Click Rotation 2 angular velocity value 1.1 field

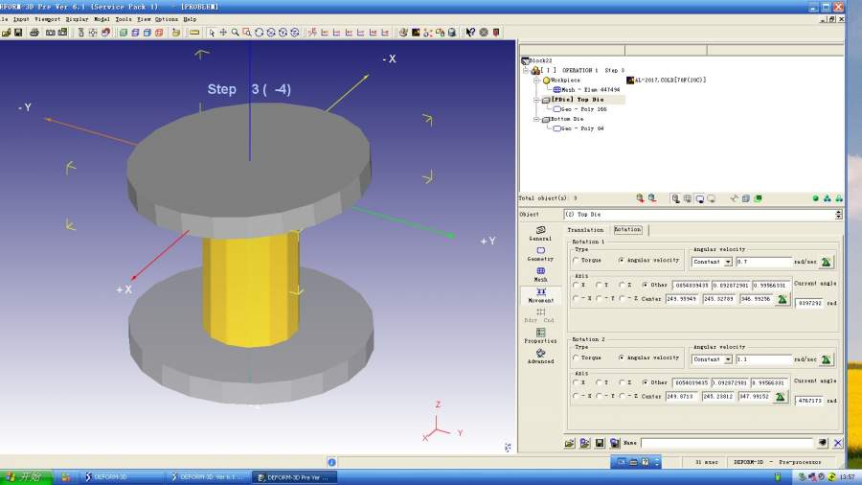point(763,359)
